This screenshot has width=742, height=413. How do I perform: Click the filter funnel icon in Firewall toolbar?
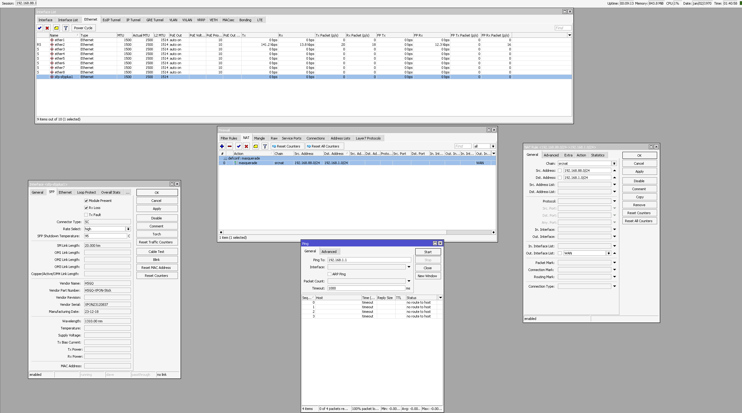pyautogui.click(x=265, y=146)
